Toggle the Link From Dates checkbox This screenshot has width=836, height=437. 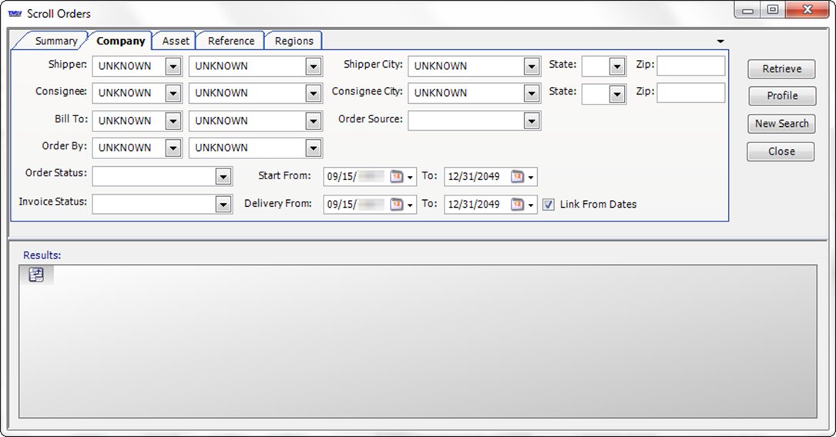pyautogui.click(x=549, y=205)
